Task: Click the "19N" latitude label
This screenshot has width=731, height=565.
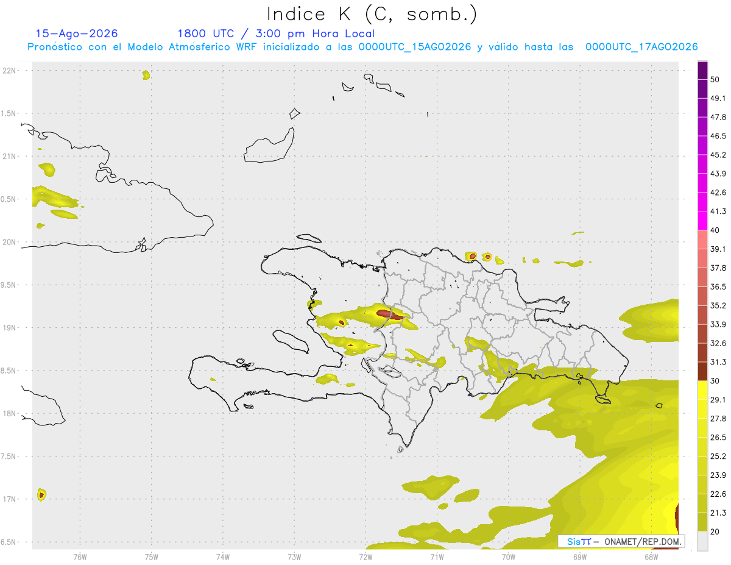Action: click(10, 327)
